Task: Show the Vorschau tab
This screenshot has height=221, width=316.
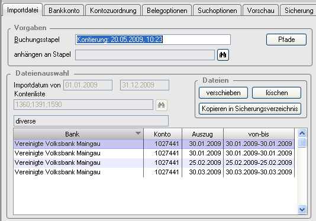Action: (260, 11)
